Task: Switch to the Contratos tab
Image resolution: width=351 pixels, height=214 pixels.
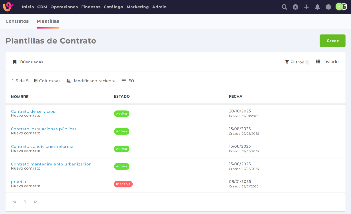Action: click(17, 21)
